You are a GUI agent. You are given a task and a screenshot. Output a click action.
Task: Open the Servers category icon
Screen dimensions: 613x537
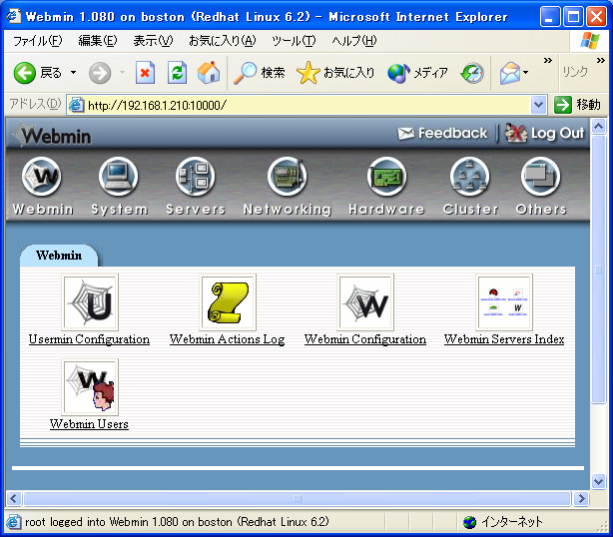pos(195,177)
